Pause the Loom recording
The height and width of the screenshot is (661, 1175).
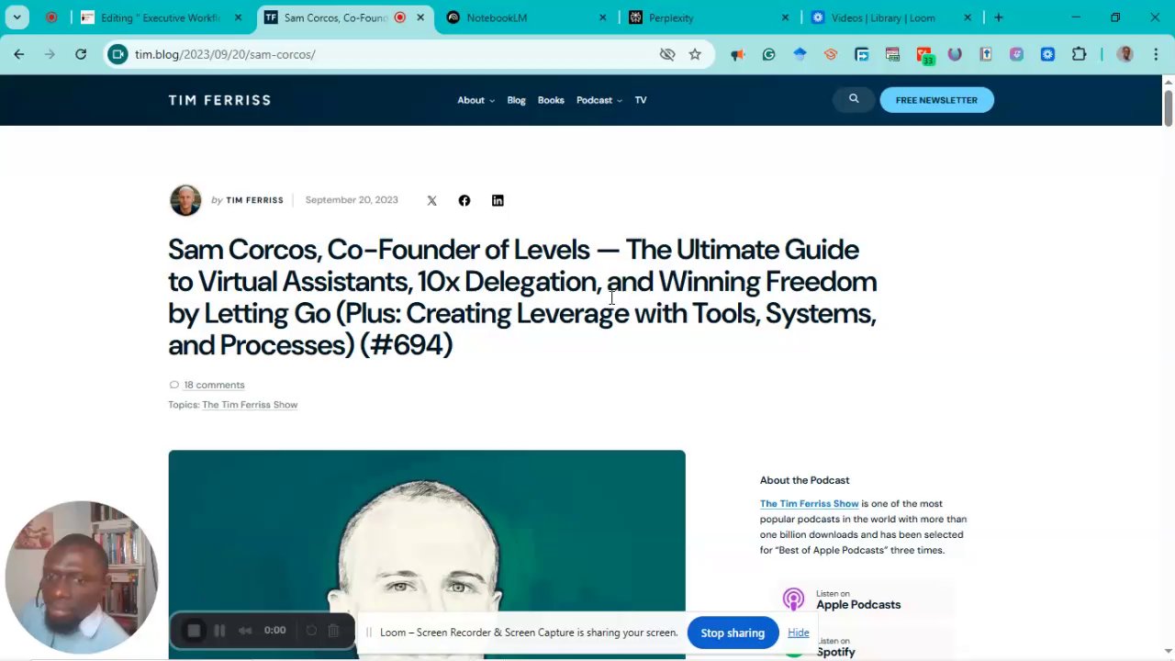219,631
